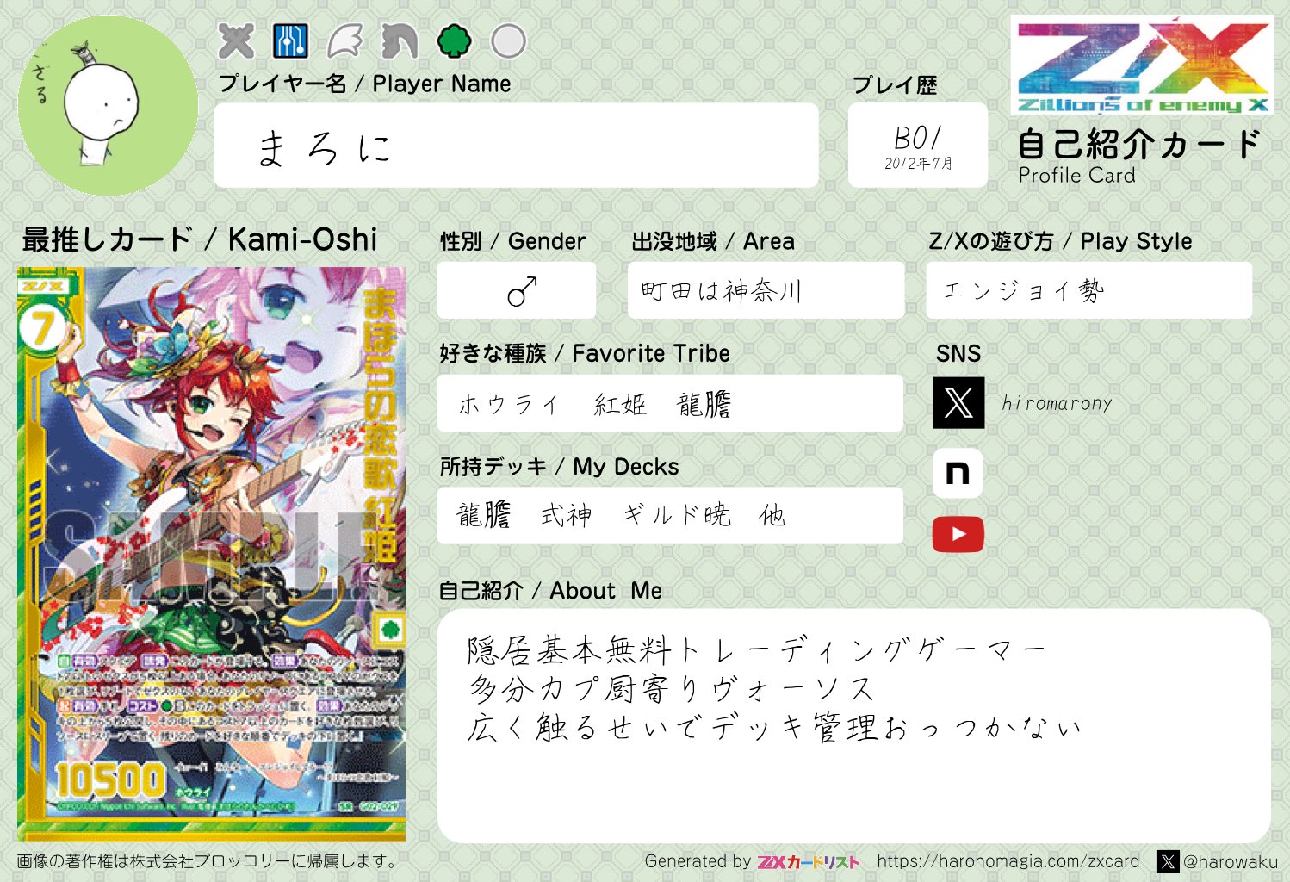Click the grey crossed-swords world icon

[x=236, y=40]
